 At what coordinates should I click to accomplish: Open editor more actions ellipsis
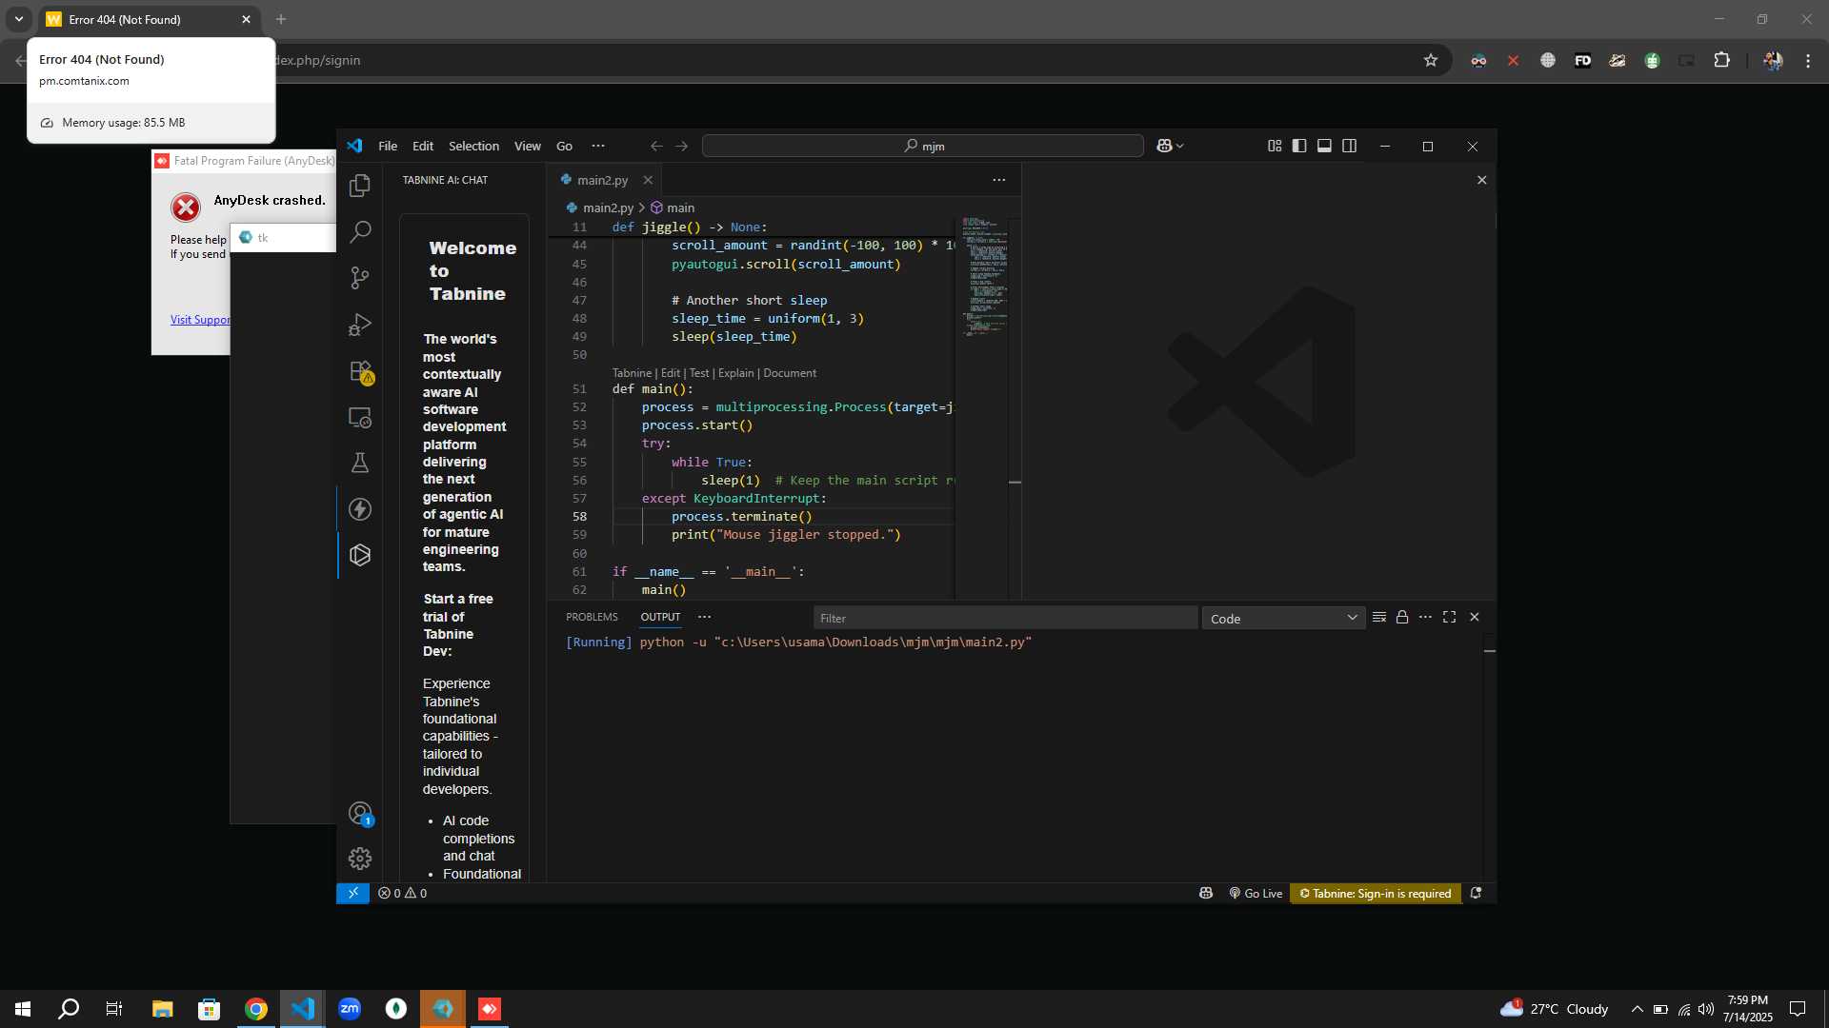pos(998,180)
